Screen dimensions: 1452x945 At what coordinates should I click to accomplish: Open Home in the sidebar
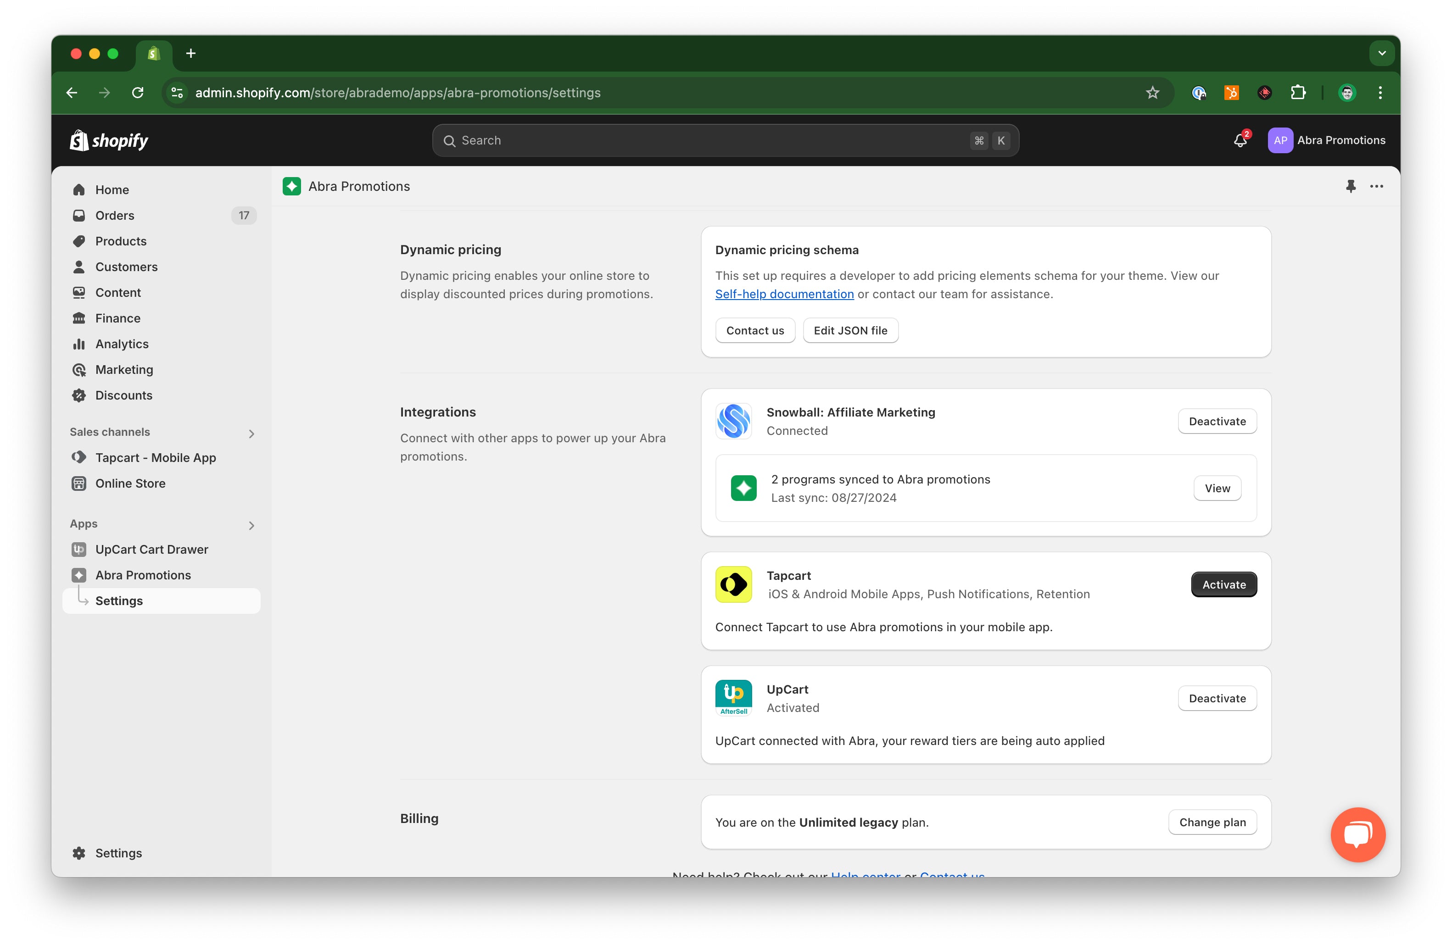click(x=162, y=189)
